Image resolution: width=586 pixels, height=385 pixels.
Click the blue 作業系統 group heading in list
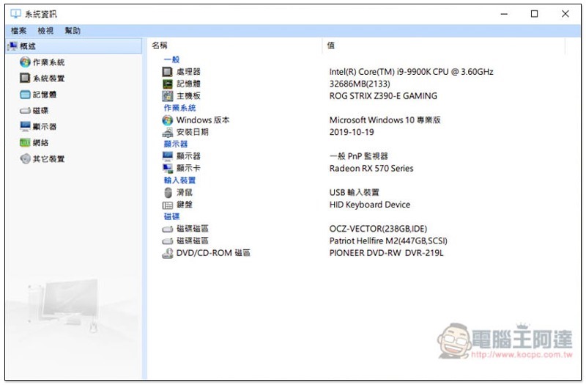point(179,108)
